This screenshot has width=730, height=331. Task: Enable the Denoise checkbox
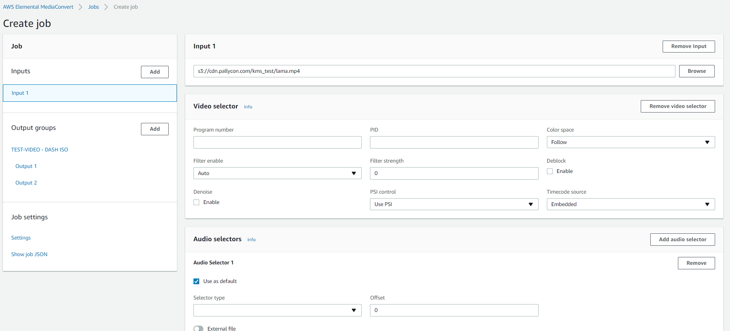[x=196, y=202]
